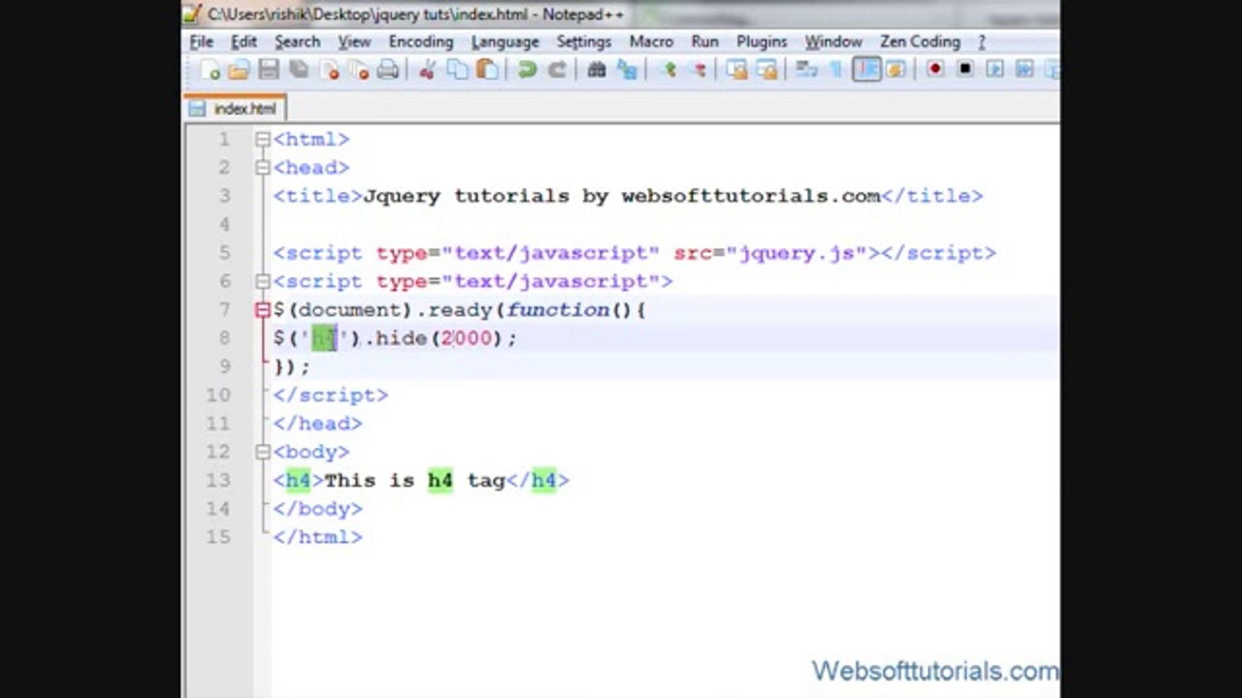
Task: Click the Replace toolbar icon
Action: click(x=627, y=70)
